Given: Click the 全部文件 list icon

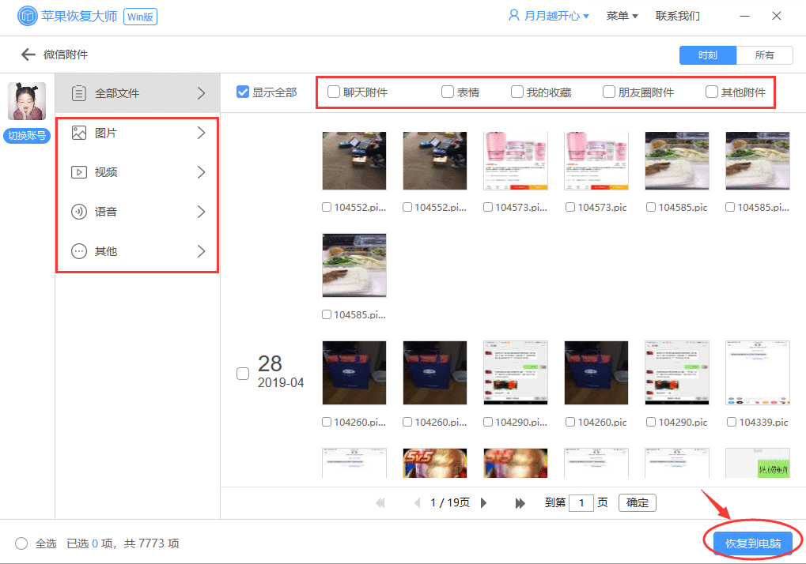Looking at the screenshot, I should [78, 92].
